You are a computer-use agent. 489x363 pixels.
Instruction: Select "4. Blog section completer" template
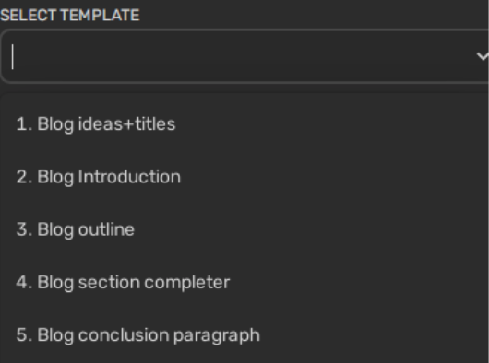(244, 282)
